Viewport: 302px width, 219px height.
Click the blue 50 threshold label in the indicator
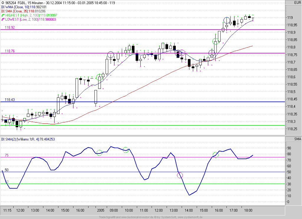[x=6, y=170]
